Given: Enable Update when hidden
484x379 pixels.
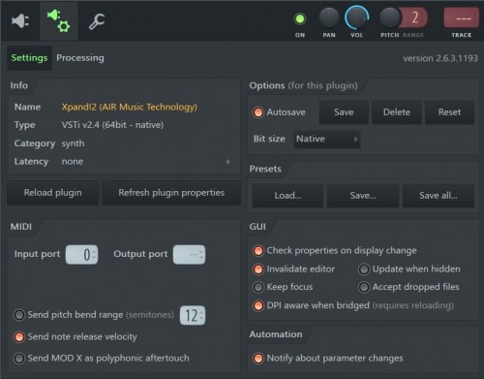Looking at the screenshot, I should coord(364,269).
